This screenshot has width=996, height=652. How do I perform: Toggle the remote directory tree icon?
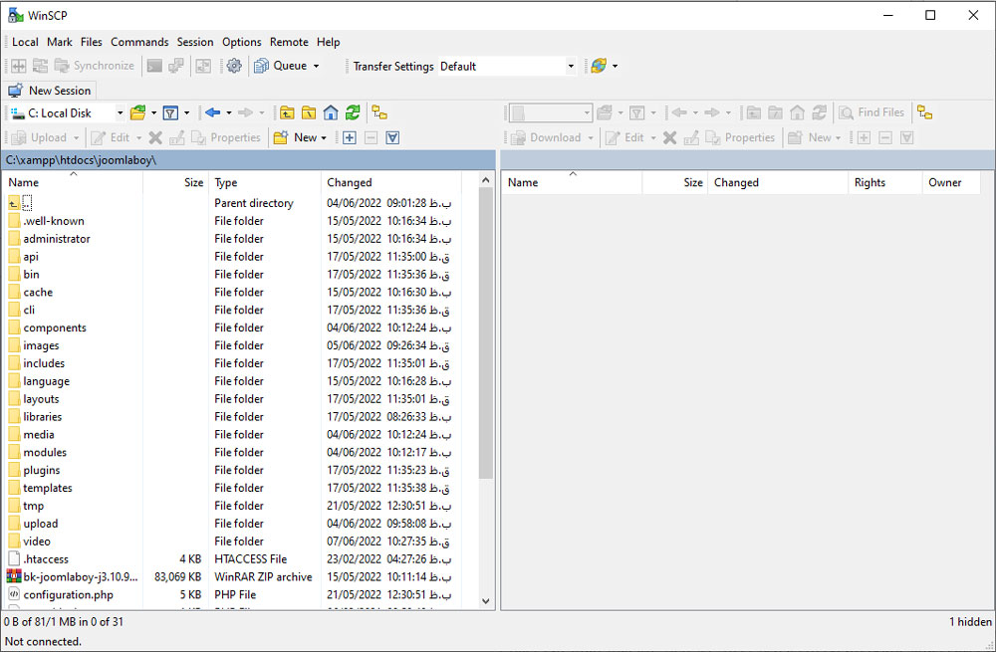[x=924, y=112]
